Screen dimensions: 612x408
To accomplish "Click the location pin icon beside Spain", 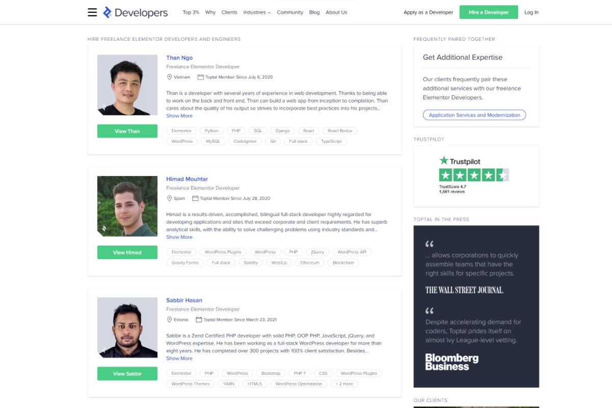I will (169, 198).
